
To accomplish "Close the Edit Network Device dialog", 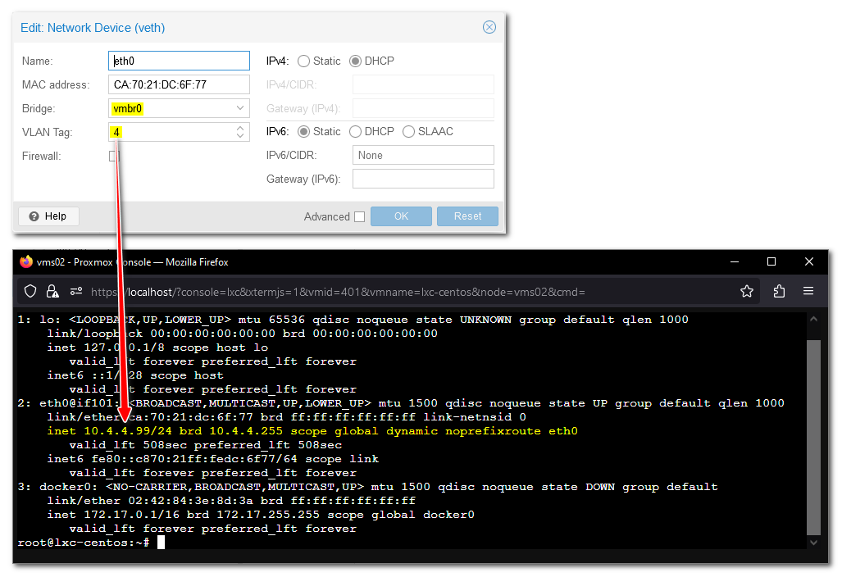I will (489, 27).
